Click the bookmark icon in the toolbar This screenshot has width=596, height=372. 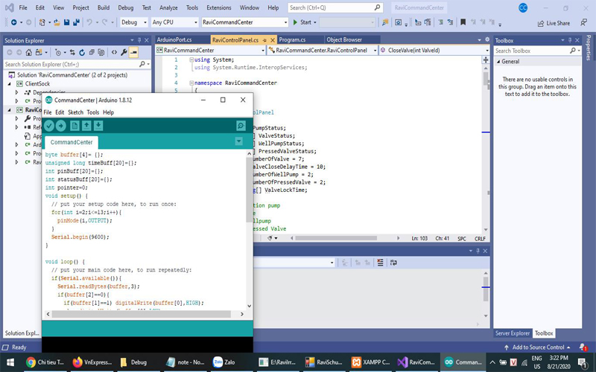point(463,22)
